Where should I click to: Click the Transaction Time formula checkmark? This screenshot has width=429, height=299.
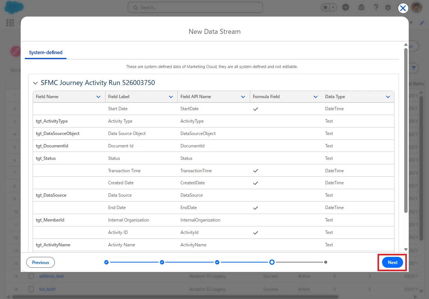click(x=255, y=171)
